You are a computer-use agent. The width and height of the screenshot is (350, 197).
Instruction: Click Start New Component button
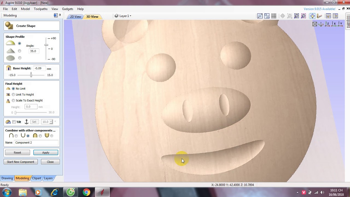21,162
